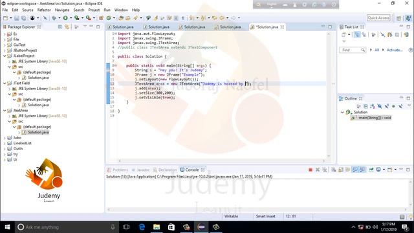Viewport: 414px width, 233px height.
Task: Toggle Show Console When Error Changes
Action: (362, 170)
